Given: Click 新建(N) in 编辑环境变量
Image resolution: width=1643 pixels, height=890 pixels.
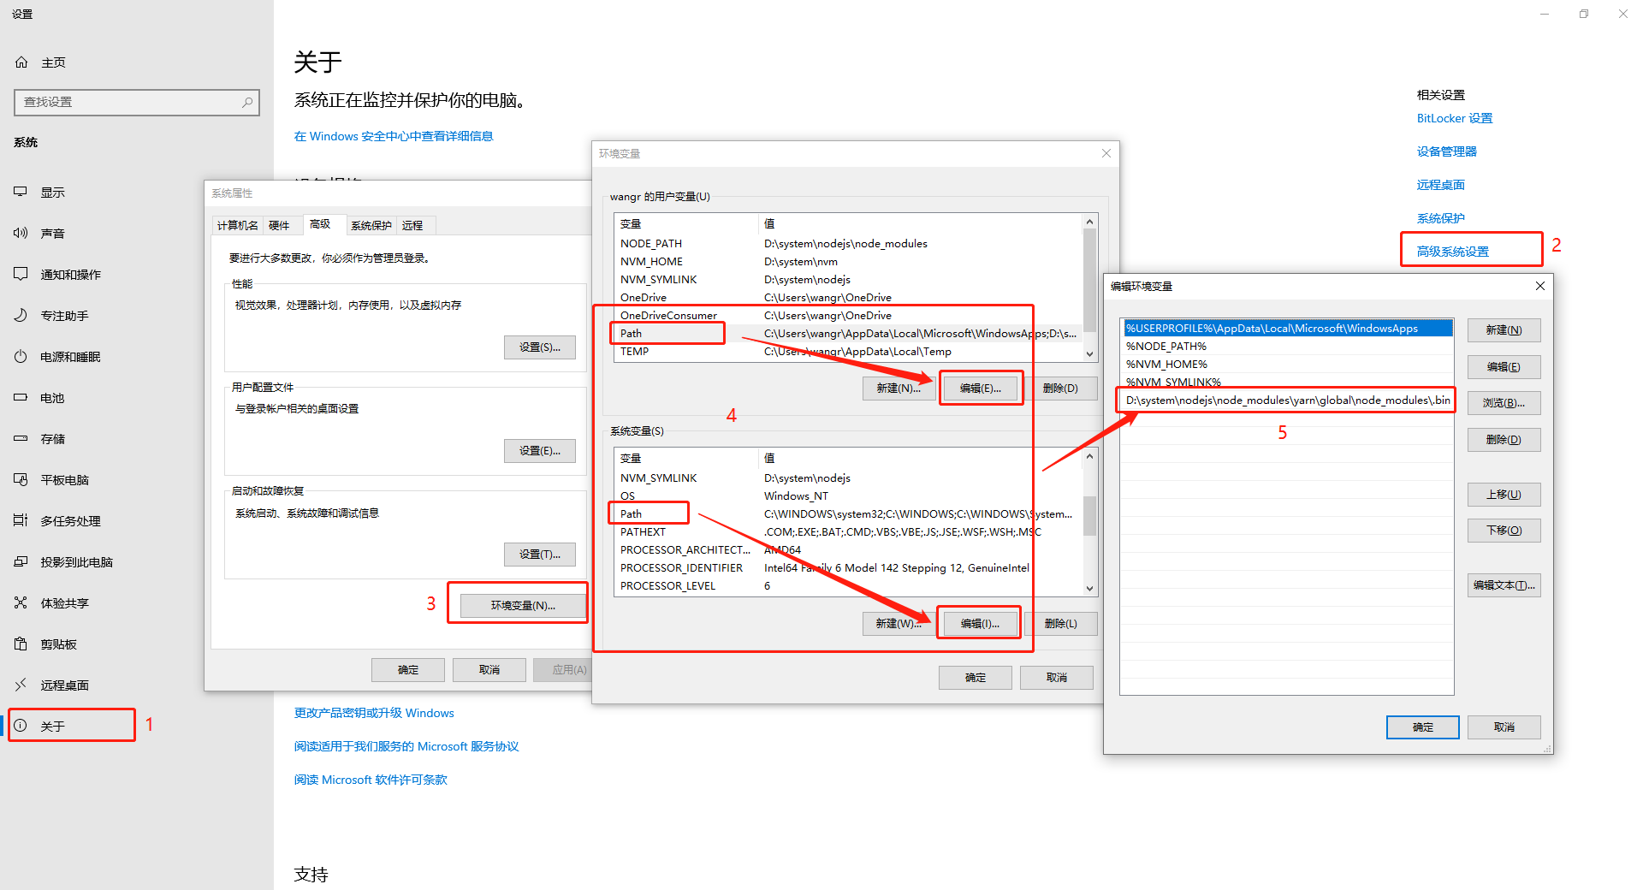Looking at the screenshot, I should [x=1504, y=330].
